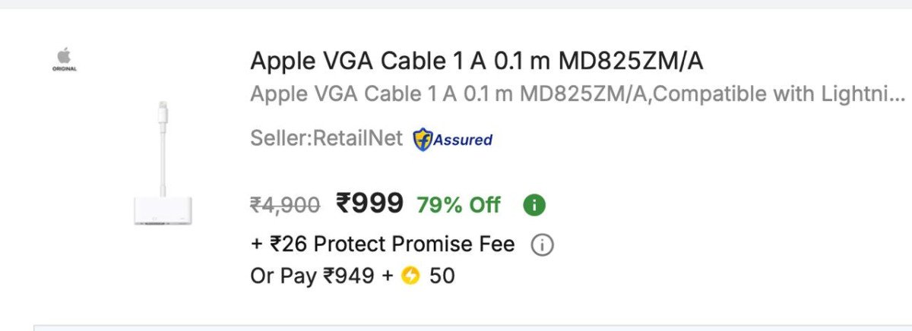Screen dimensions: 912x331
Task: Open the green price info icon
Action: [534, 204]
